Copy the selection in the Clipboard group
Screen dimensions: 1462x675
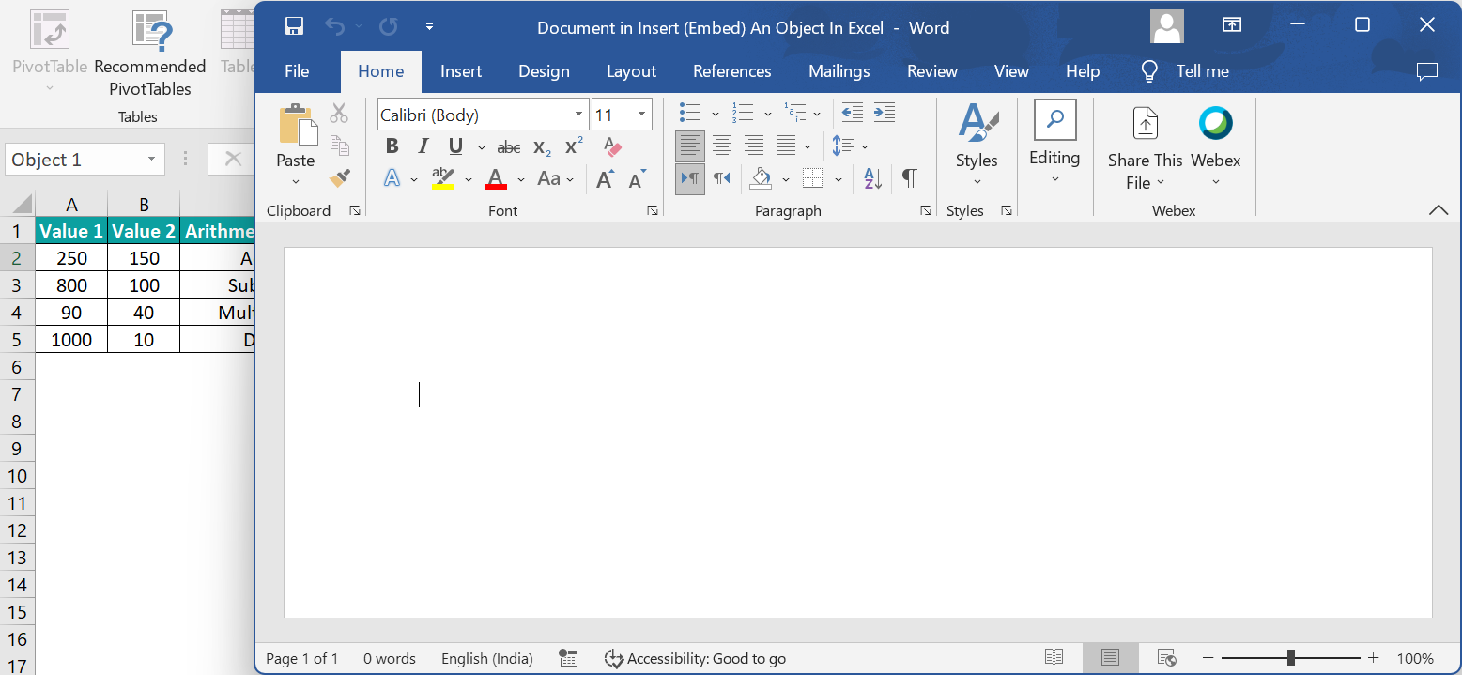[x=339, y=146]
